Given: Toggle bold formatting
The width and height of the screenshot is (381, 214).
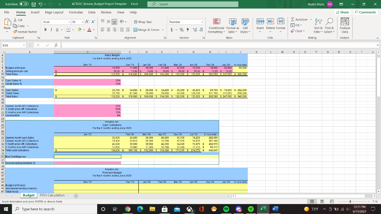Looking at the screenshot, I should (x=45, y=29).
